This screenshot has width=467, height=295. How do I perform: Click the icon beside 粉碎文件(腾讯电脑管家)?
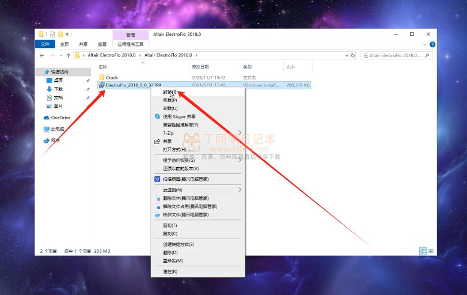158,215
